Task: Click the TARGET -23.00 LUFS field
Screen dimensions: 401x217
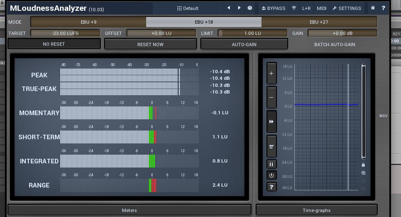Action: [65, 33]
